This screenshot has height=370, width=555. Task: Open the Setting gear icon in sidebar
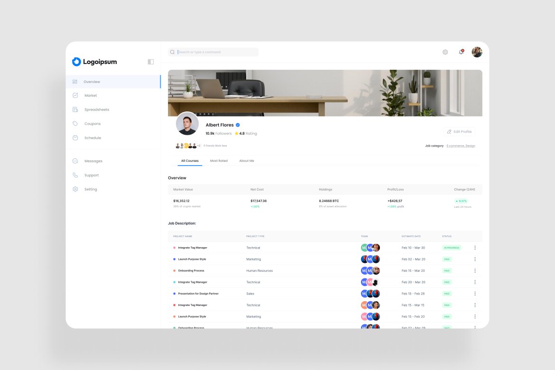(74, 189)
